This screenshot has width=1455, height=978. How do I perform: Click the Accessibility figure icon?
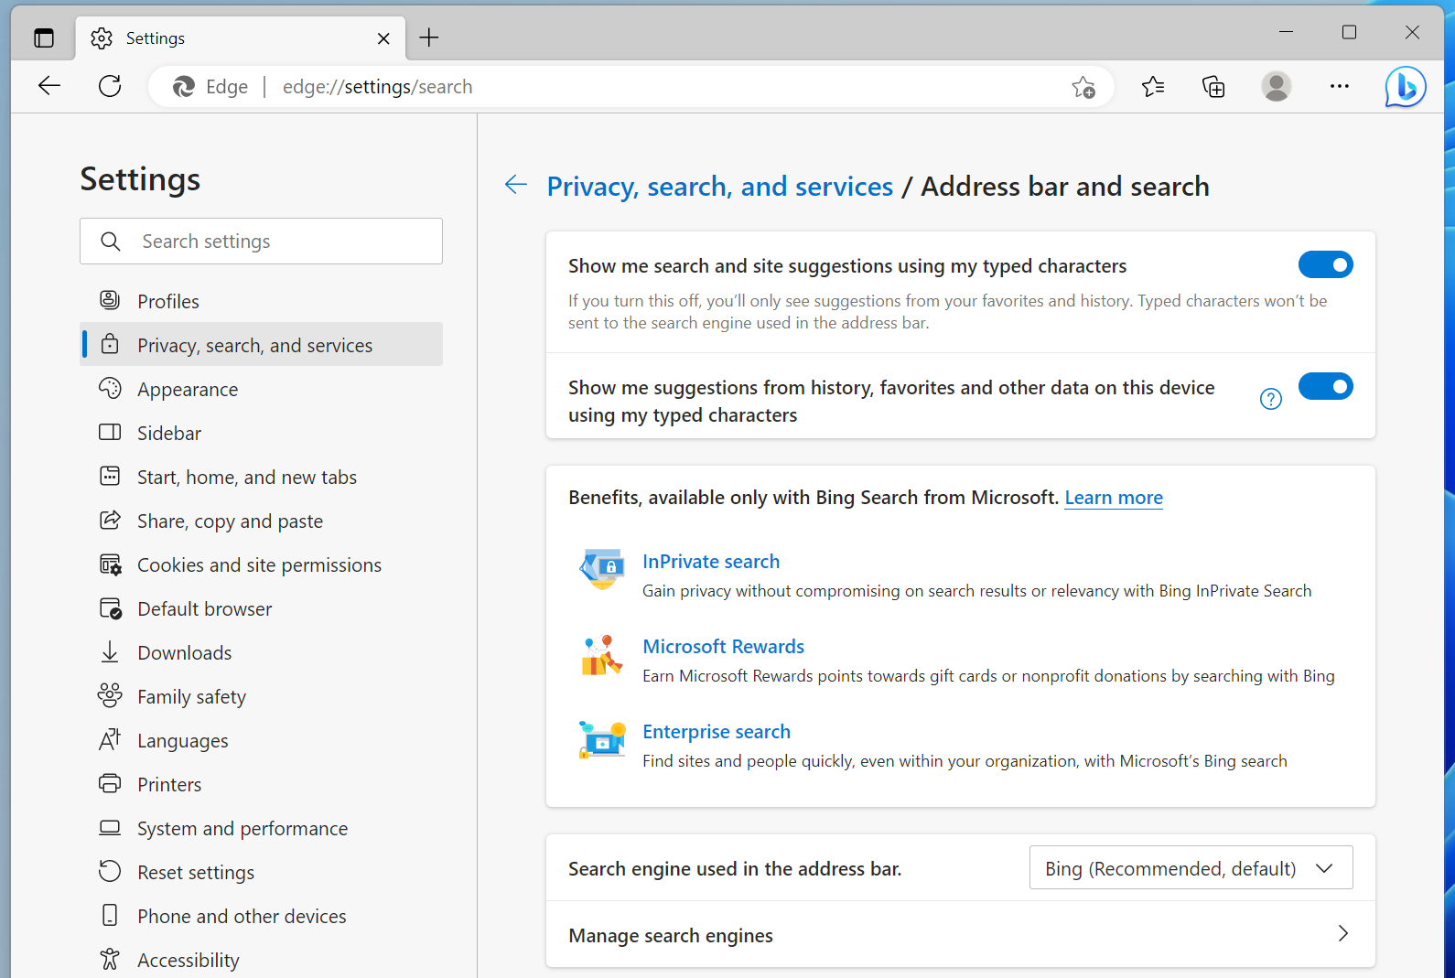click(110, 959)
